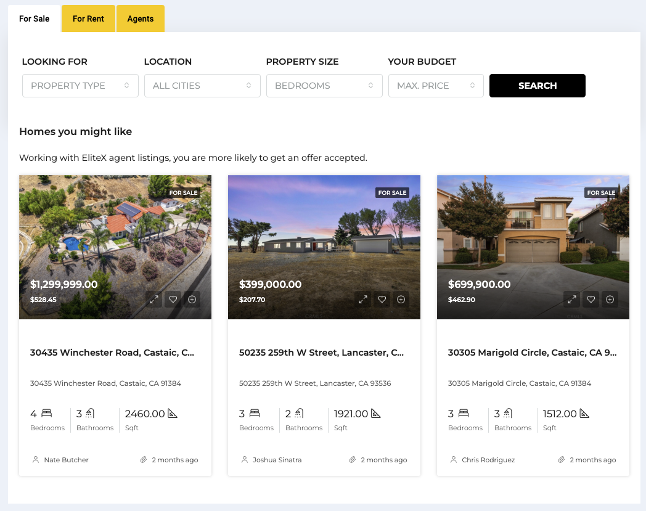This screenshot has width=646, height=511.
Task: Click the $207.70 price per sqft
Action: tap(252, 300)
